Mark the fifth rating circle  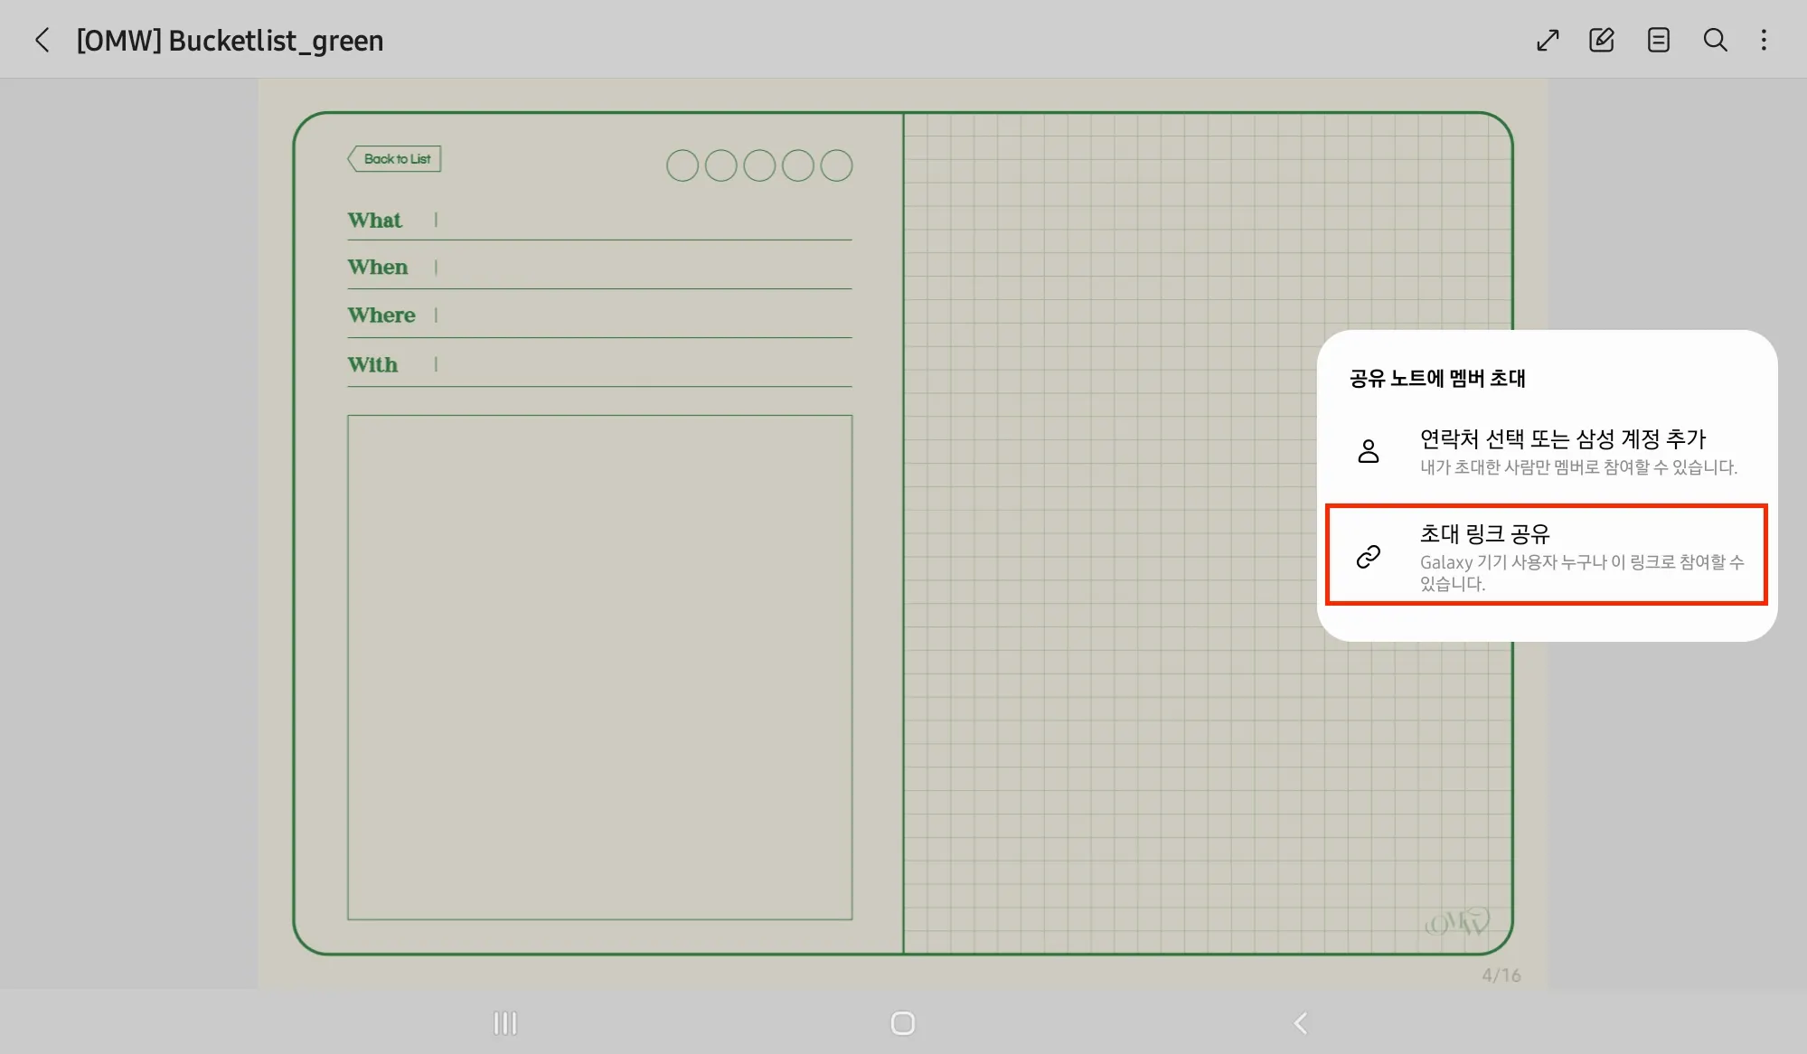[836, 165]
